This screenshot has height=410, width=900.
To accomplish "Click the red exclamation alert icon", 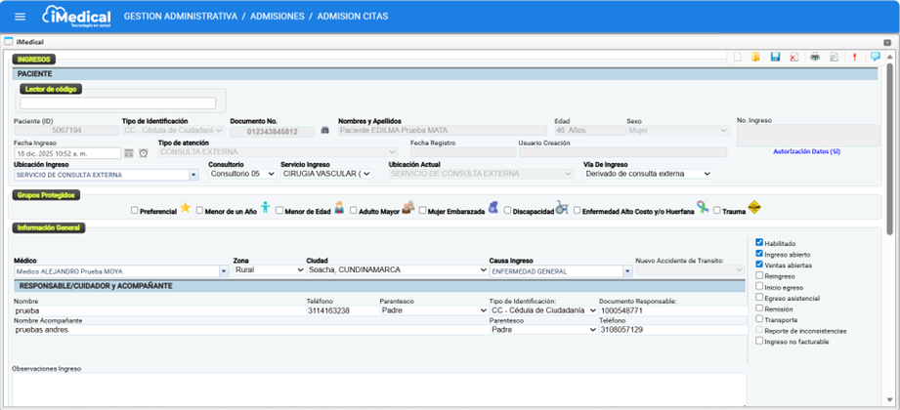I will pyautogui.click(x=854, y=58).
